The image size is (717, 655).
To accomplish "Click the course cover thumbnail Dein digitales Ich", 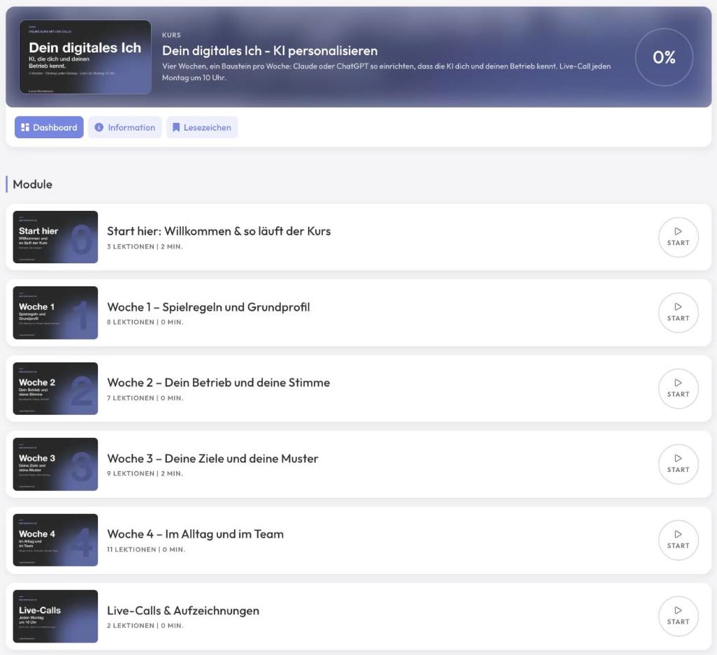I will coord(85,57).
